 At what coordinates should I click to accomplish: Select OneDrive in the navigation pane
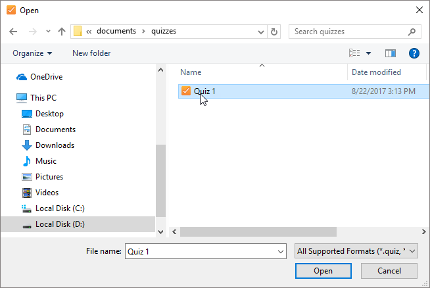46,77
